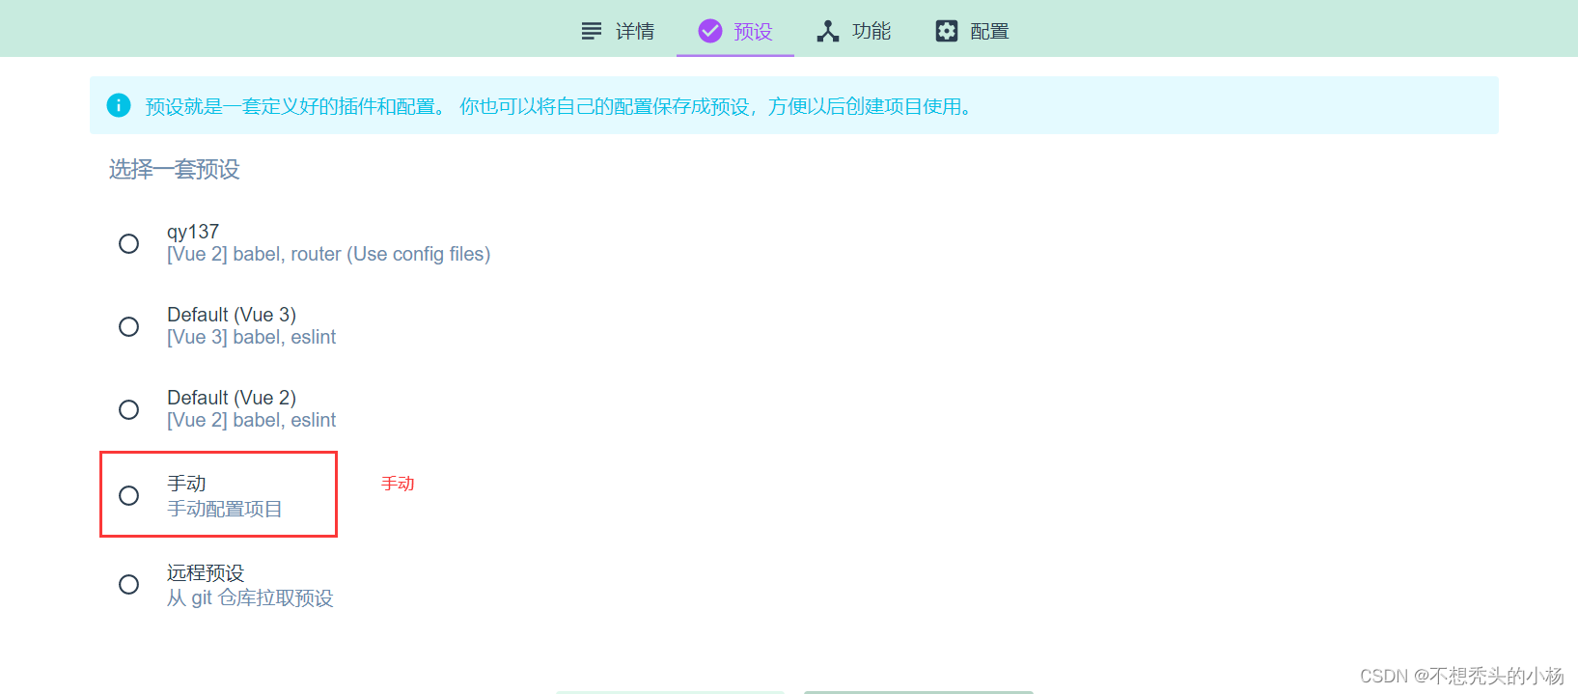Click the 从 git 仓库拉取预设 description
Screen dimensions: 1578x694
250,597
